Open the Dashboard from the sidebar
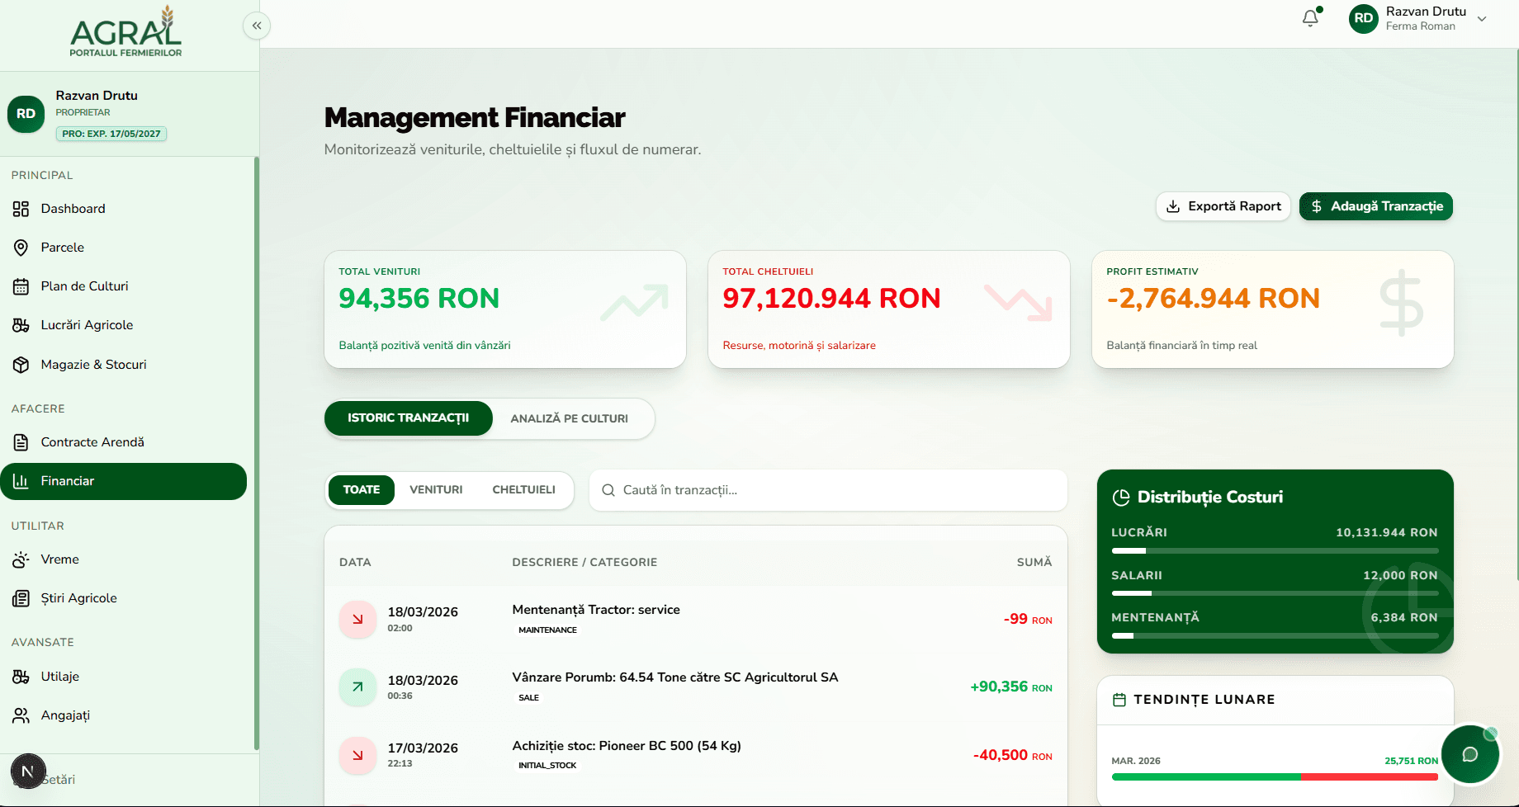1519x807 pixels. pyautogui.click(x=73, y=208)
